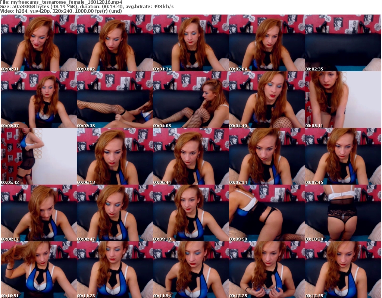Click the 00:04:40 thumbnail

[x=267, y=100]
